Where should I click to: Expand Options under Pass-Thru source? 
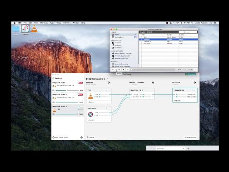(x=91, y=120)
